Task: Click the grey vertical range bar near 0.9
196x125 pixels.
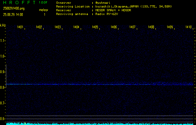Action: [6, 76]
